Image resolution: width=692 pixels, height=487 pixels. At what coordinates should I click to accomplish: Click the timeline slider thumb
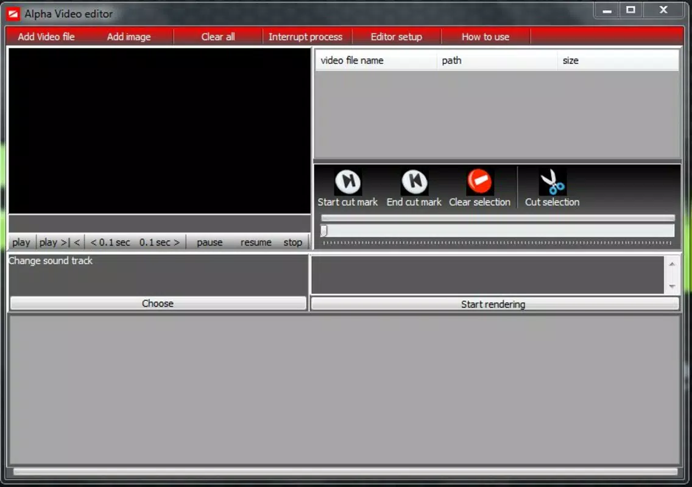324,230
